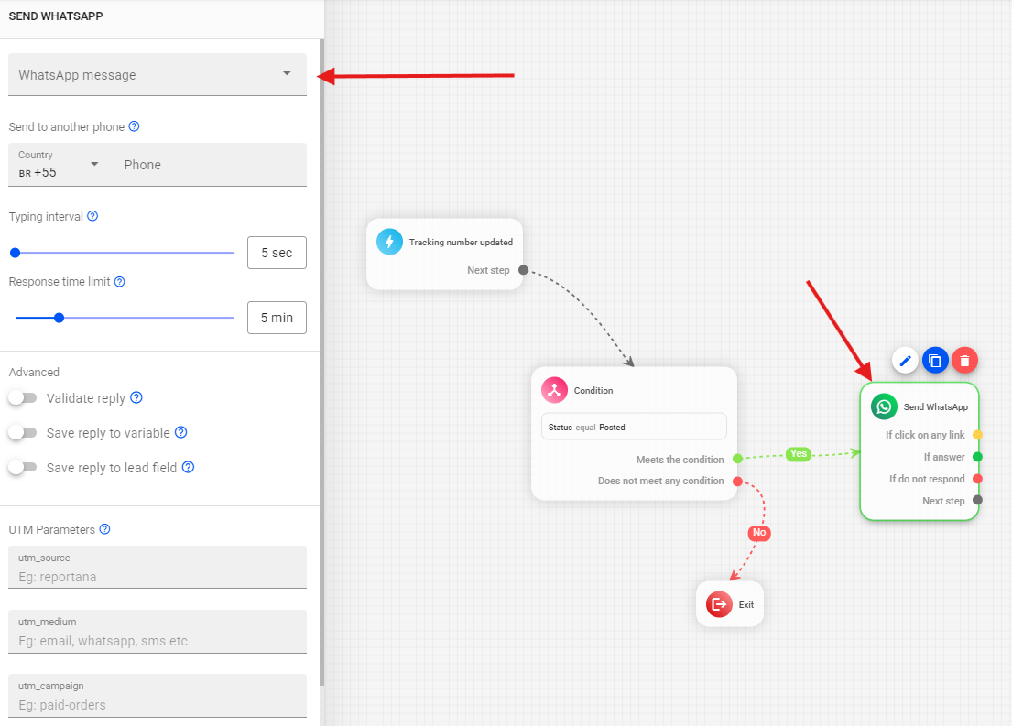
Task: Click the red Exit node icon
Action: point(719,604)
